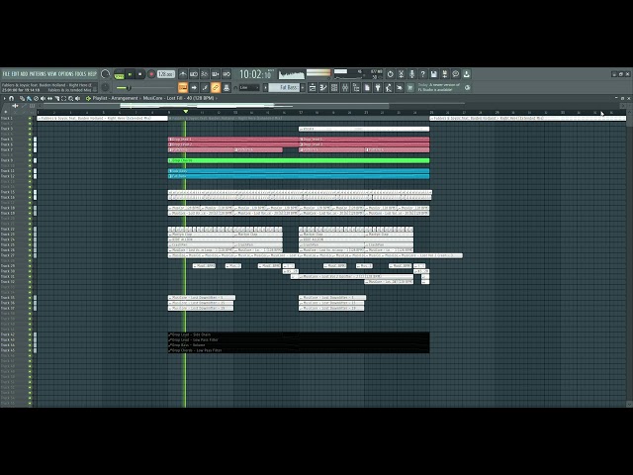Open the Fat Bass pattern selector

click(x=284, y=88)
